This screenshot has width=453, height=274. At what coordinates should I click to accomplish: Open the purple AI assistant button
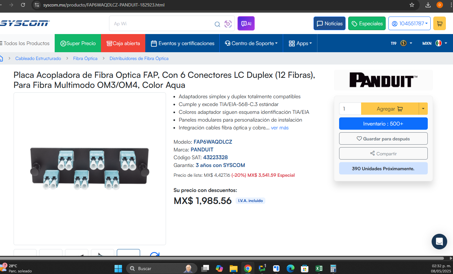pos(246,24)
